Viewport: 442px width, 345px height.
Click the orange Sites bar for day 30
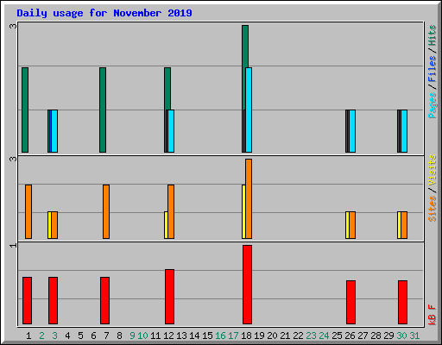pyautogui.click(x=404, y=225)
